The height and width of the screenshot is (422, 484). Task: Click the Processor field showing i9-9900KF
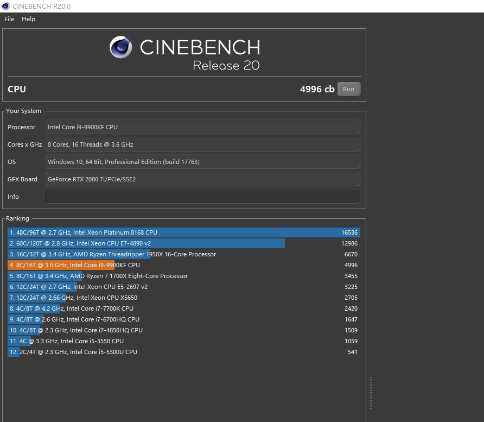(202, 127)
